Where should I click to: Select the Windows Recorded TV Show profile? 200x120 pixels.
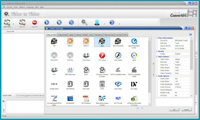click(x=134, y=98)
